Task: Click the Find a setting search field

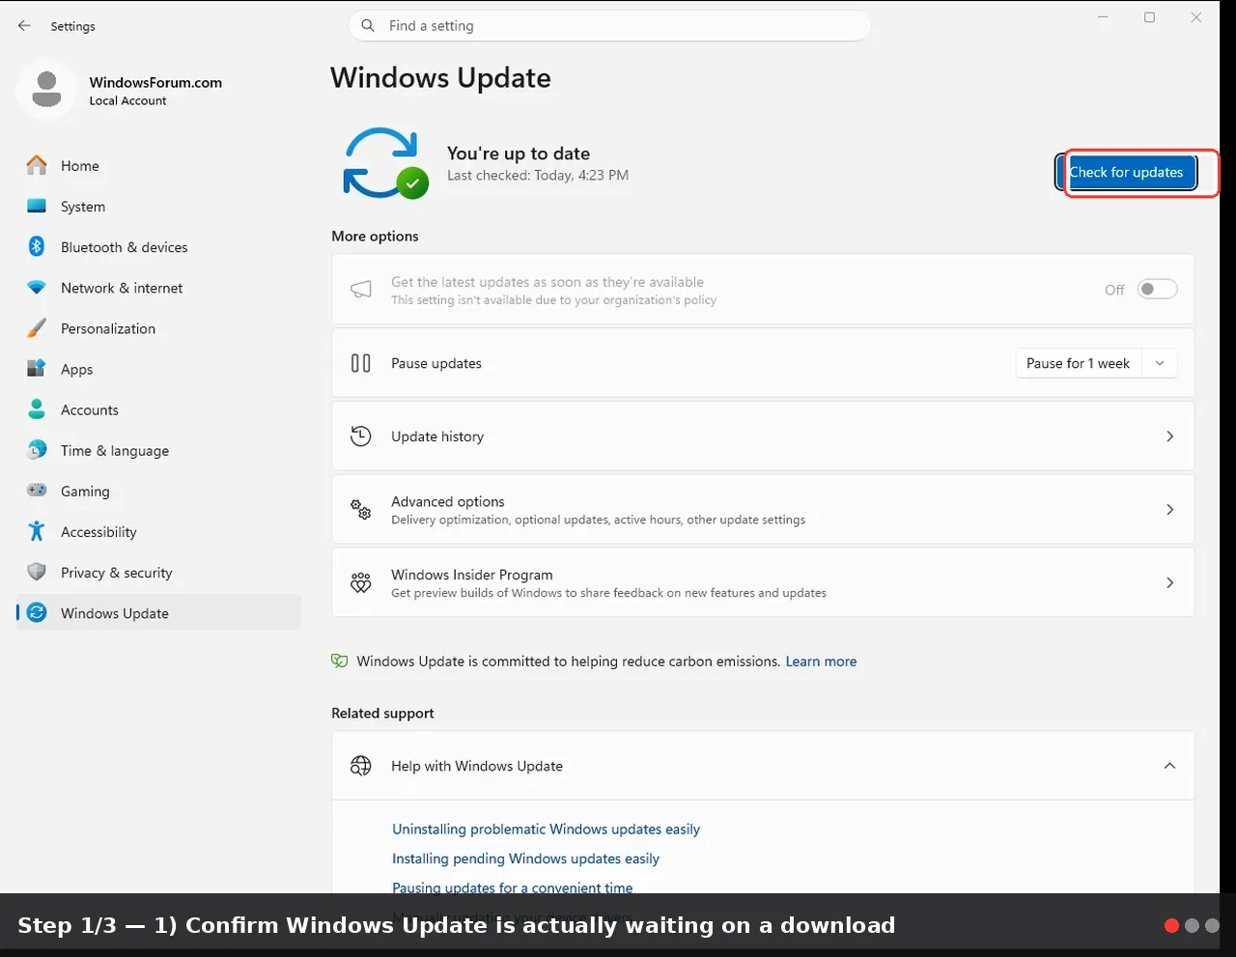Action: pos(609,26)
